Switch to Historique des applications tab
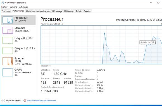Viewport: 162px width, 106px height. [x=38, y=11]
